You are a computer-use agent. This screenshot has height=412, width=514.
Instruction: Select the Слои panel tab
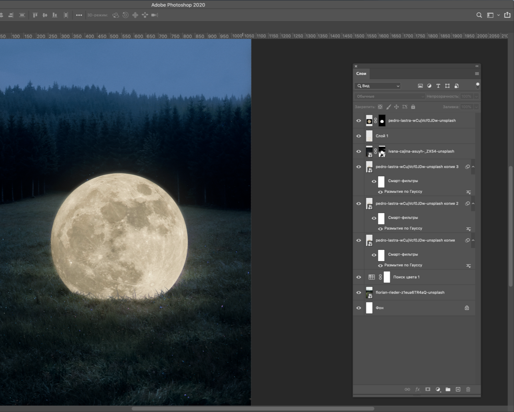point(361,74)
